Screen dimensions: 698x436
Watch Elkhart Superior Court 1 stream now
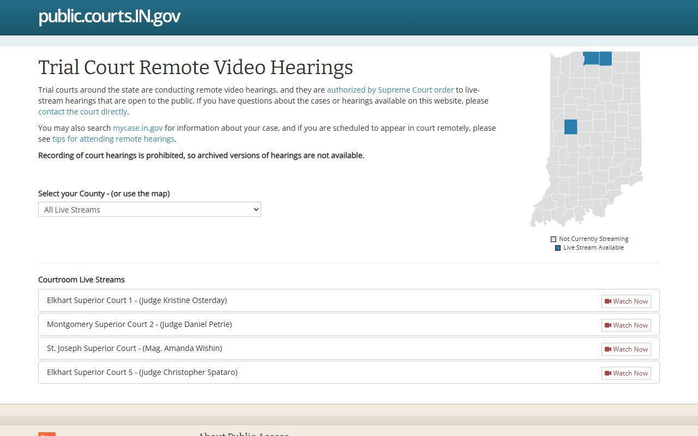pos(626,301)
